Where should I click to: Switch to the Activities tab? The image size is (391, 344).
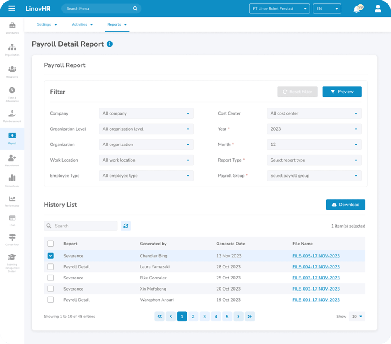tap(79, 24)
